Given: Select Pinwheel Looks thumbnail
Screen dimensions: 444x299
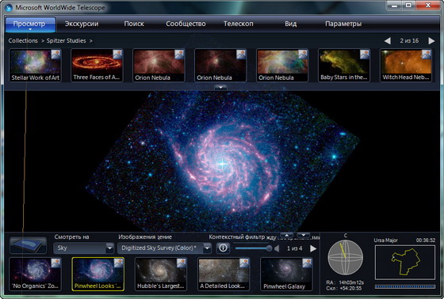Looking at the screenshot, I should pos(98,274).
